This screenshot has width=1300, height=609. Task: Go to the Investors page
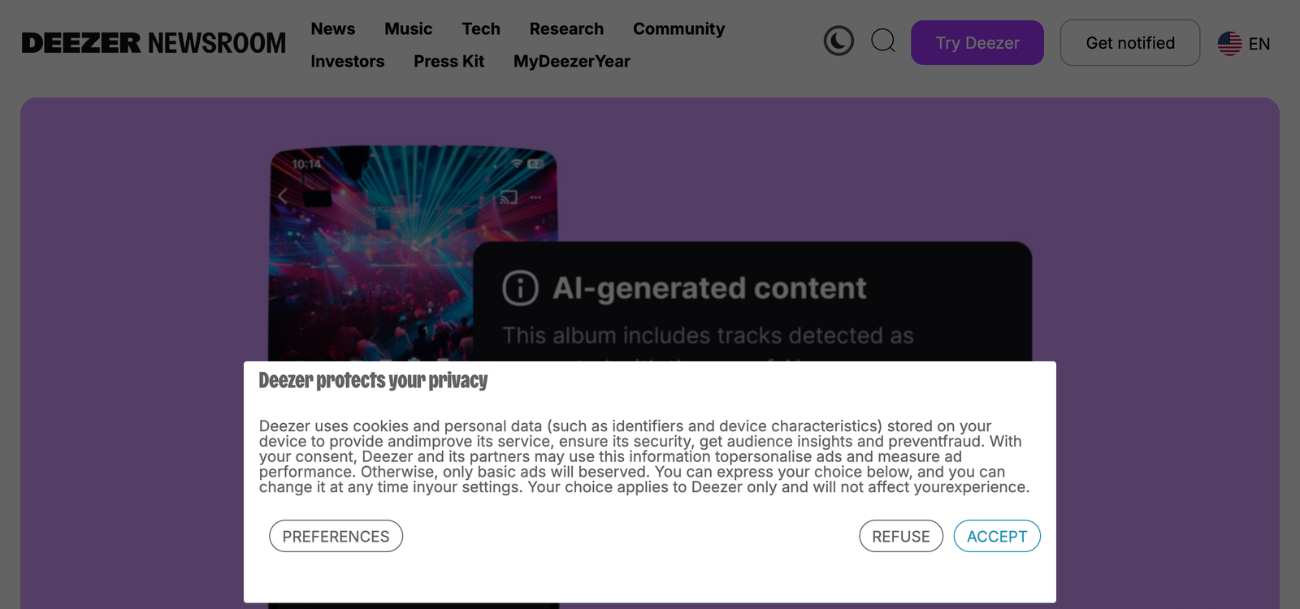click(348, 61)
